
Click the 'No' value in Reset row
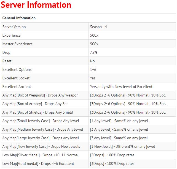coord(92,61)
